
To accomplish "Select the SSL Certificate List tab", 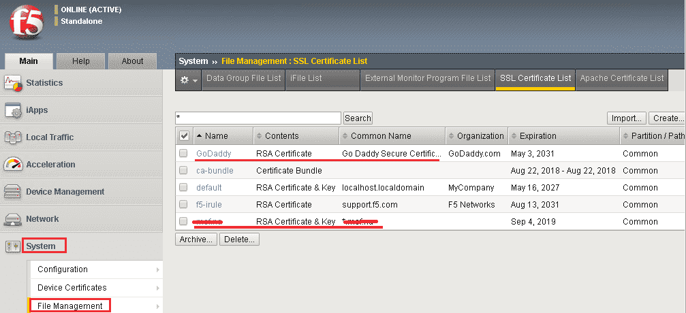I will (x=535, y=80).
